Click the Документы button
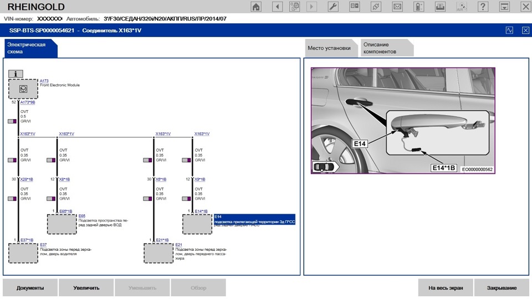The height and width of the screenshot is (299, 532). 30,288
